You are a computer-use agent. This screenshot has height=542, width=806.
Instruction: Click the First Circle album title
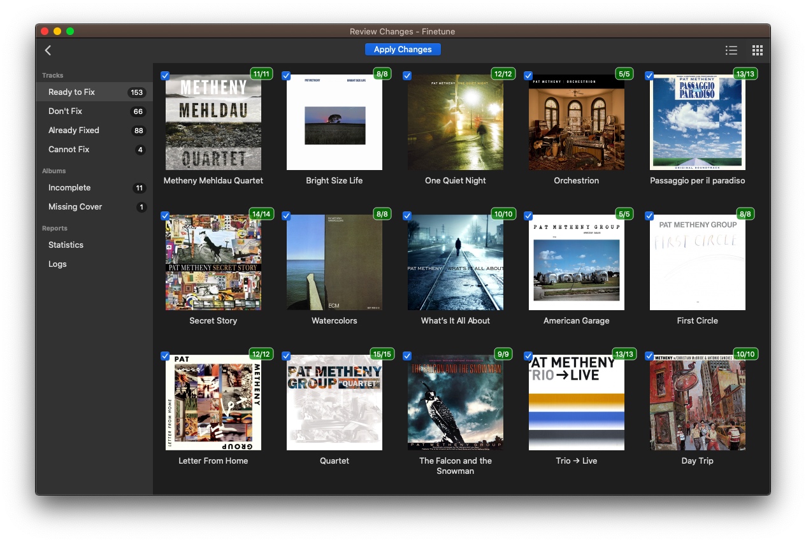(698, 320)
